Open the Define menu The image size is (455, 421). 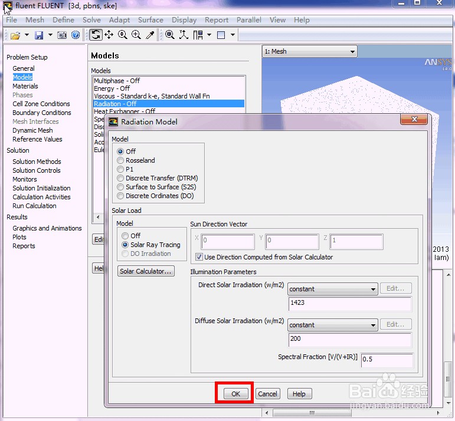64,20
